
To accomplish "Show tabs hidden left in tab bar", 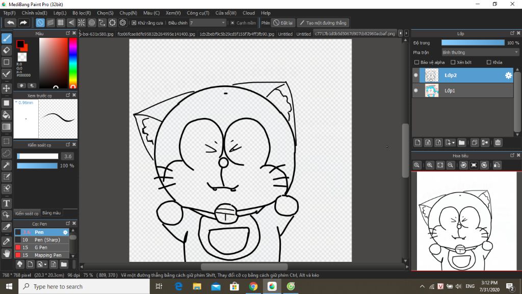I will [401, 33].
